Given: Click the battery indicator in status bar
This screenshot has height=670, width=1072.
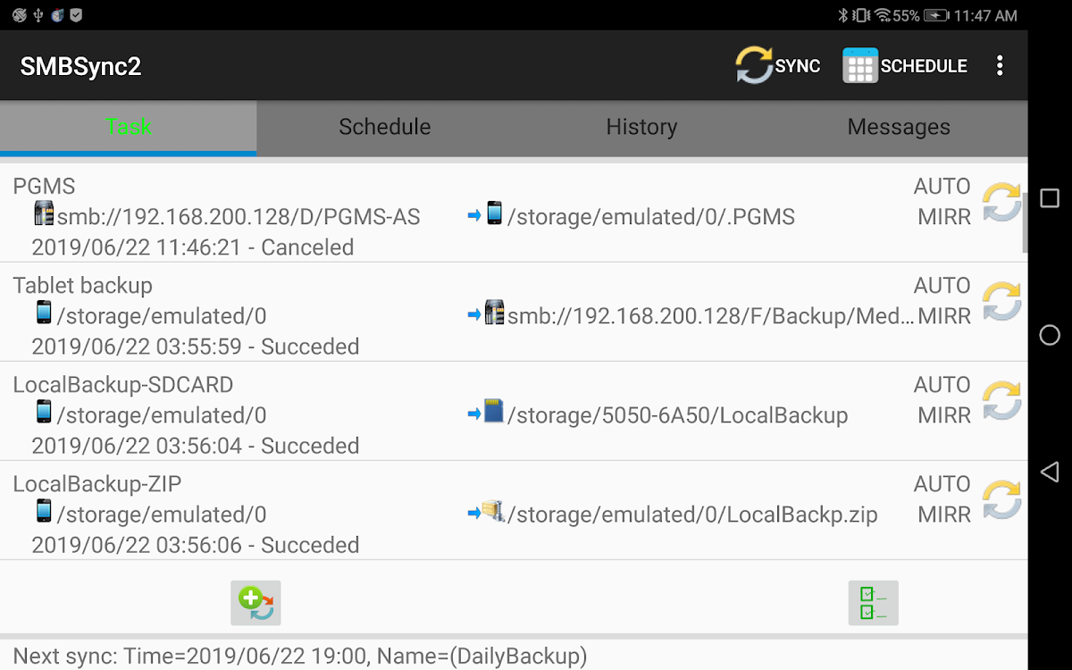Looking at the screenshot, I should click(x=936, y=15).
